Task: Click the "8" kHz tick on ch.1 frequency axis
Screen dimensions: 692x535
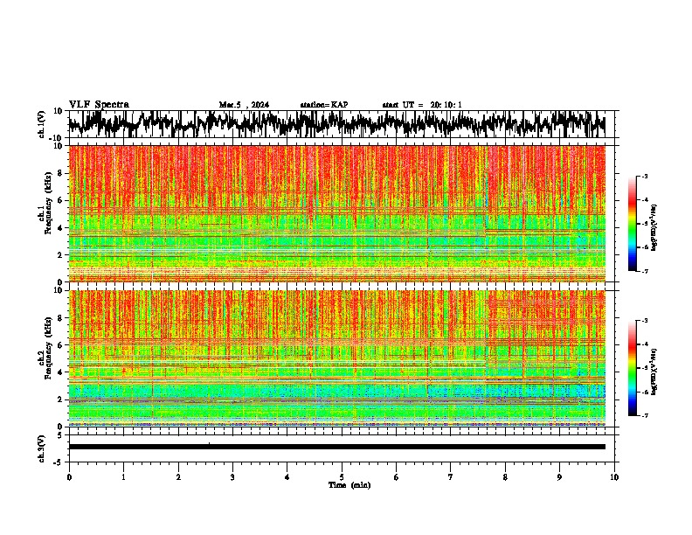Action: 61,173
